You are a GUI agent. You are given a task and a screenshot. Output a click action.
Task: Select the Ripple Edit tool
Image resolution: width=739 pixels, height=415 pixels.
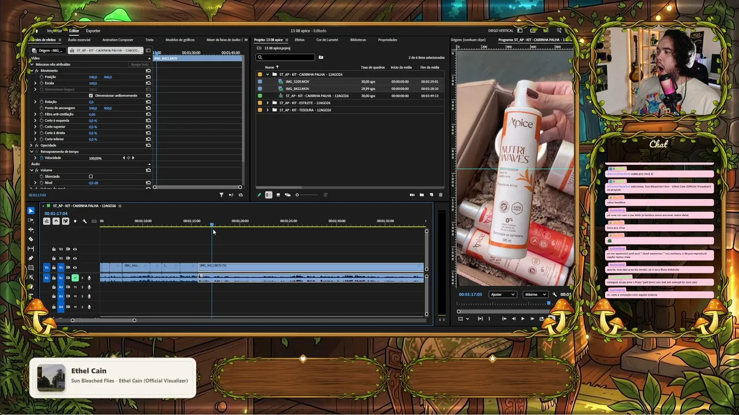click(x=31, y=229)
